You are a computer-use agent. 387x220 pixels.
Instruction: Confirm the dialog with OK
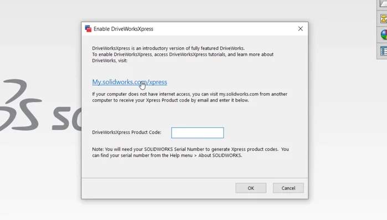click(x=251, y=188)
